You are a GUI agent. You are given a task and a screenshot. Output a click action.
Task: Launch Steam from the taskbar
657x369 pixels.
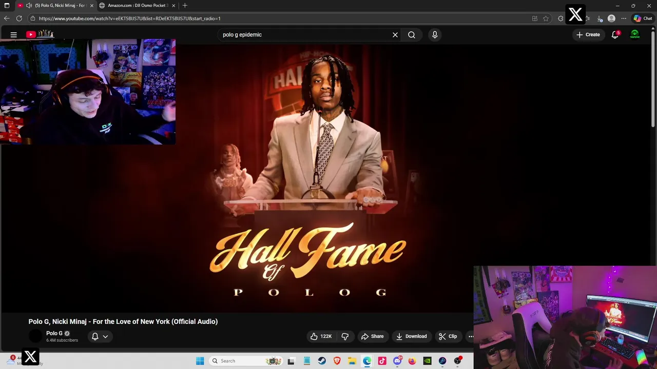[x=322, y=361]
